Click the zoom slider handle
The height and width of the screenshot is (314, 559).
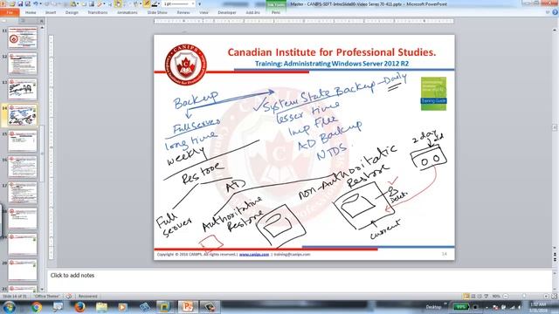click(x=524, y=297)
